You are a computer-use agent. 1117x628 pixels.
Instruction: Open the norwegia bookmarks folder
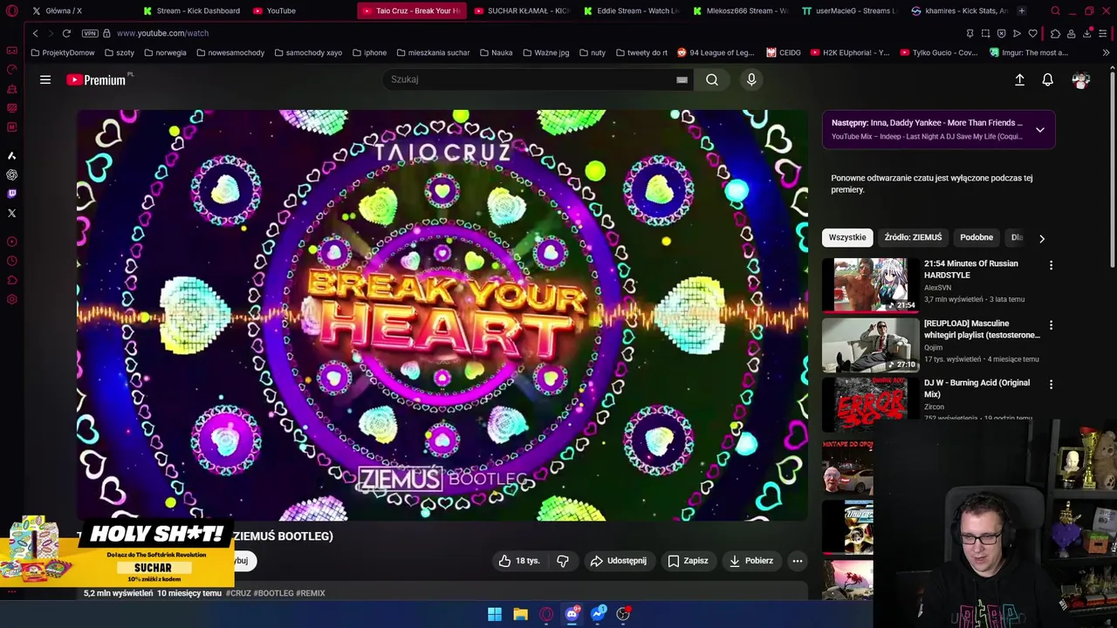(165, 52)
